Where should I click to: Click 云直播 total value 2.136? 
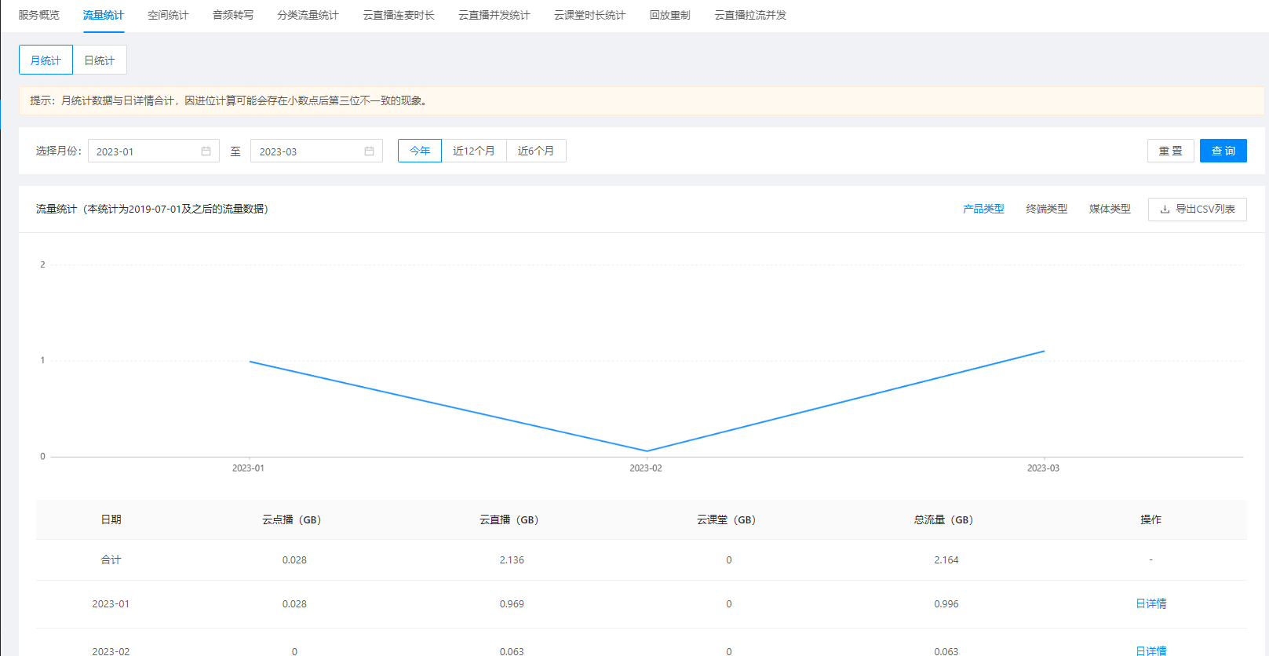click(512, 559)
